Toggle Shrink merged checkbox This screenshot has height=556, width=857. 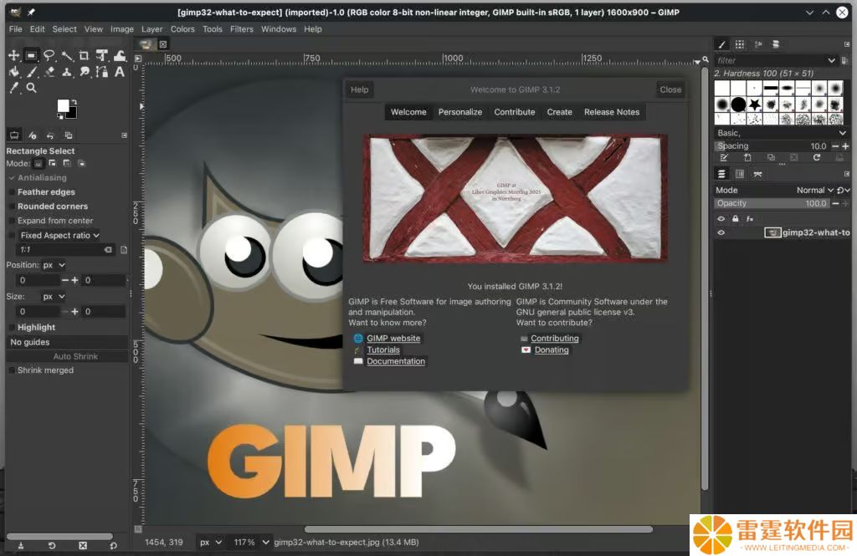click(x=12, y=370)
